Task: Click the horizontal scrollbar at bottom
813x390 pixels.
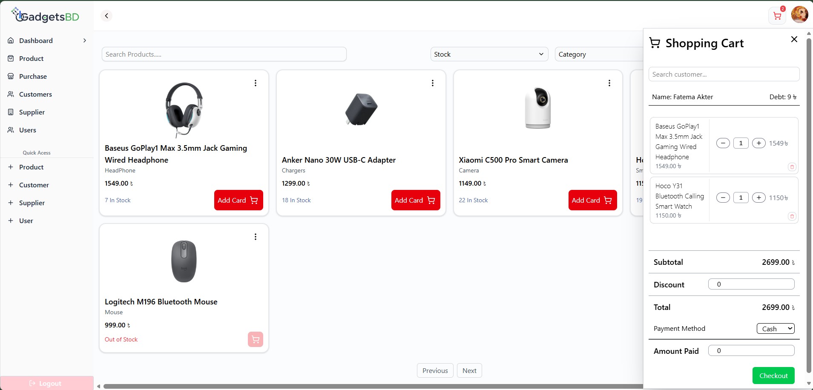Action: (373, 386)
